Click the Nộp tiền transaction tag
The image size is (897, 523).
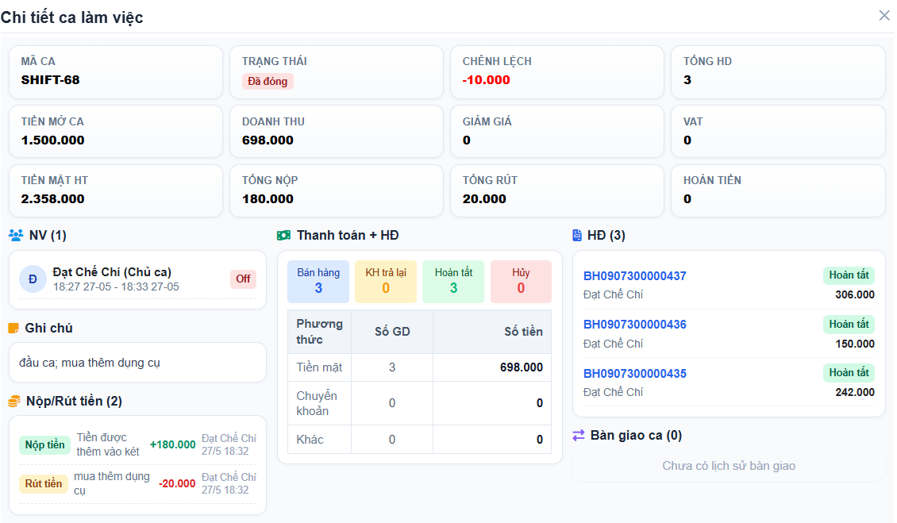(44, 444)
